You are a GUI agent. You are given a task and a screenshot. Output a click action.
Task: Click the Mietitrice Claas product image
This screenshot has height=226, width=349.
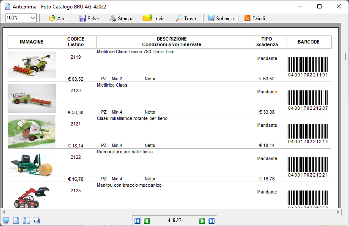pyautogui.click(x=32, y=98)
